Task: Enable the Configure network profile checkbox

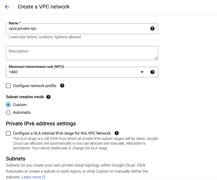Action: tap(8, 86)
